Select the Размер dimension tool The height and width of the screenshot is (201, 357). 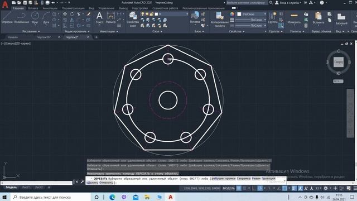(x=110, y=18)
